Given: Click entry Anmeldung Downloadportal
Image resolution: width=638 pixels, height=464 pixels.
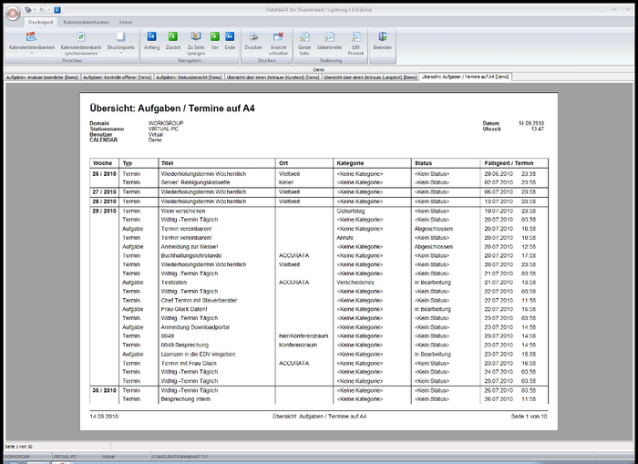Looking at the screenshot, I should (195, 327).
